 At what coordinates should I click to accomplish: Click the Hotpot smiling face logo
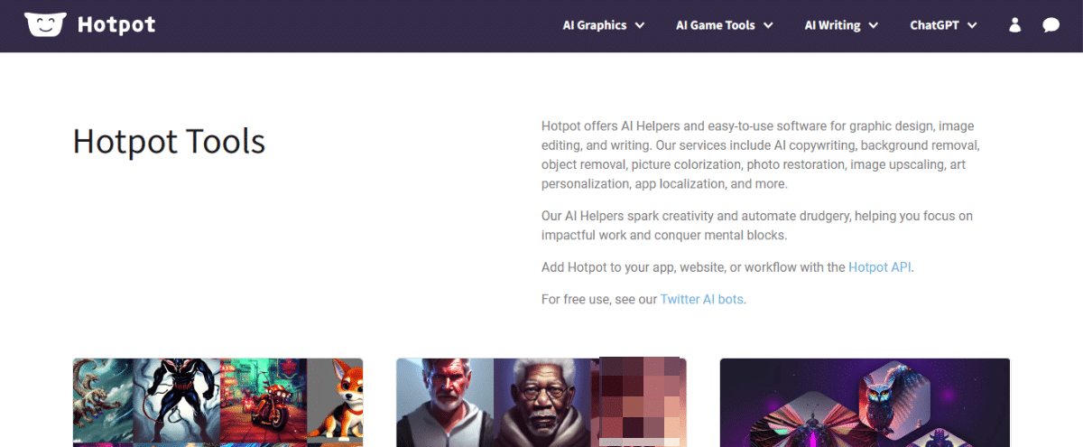pos(45,25)
